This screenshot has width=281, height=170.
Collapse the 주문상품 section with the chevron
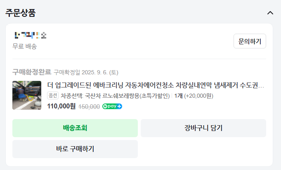point(270,13)
